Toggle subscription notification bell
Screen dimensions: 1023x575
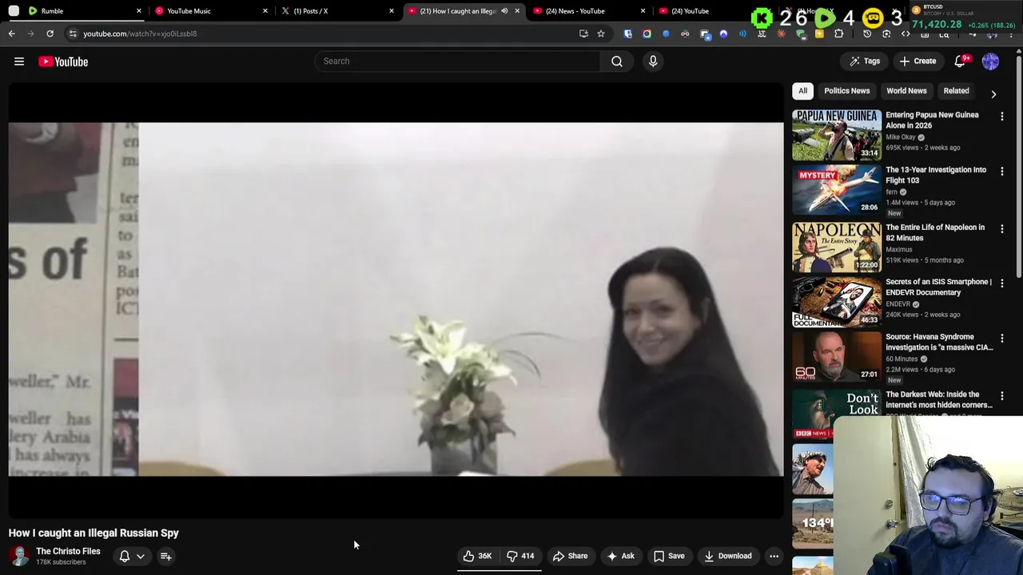click(x=125, y=556)
